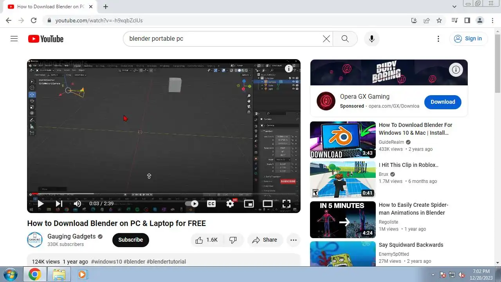Toggle closed captions in player
The height and width of the screenshot is (282, 501).
point(211,204)
